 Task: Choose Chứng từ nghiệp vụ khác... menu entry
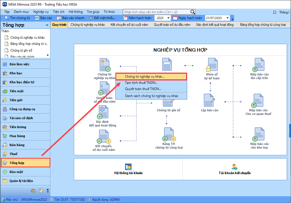(x=151, y=77)
